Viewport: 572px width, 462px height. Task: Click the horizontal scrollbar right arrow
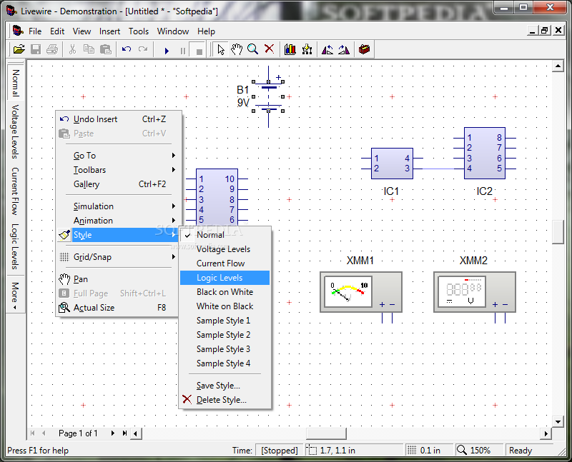click(x=546, y=433)
